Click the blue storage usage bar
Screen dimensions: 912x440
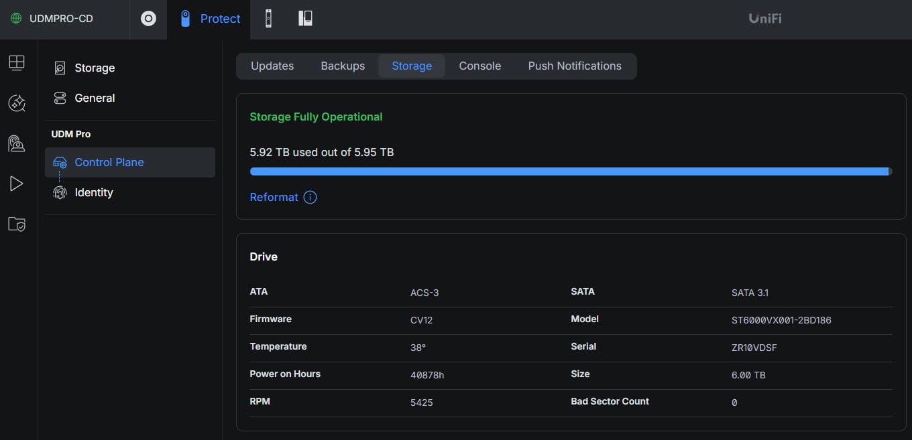(x=569, y=171)
